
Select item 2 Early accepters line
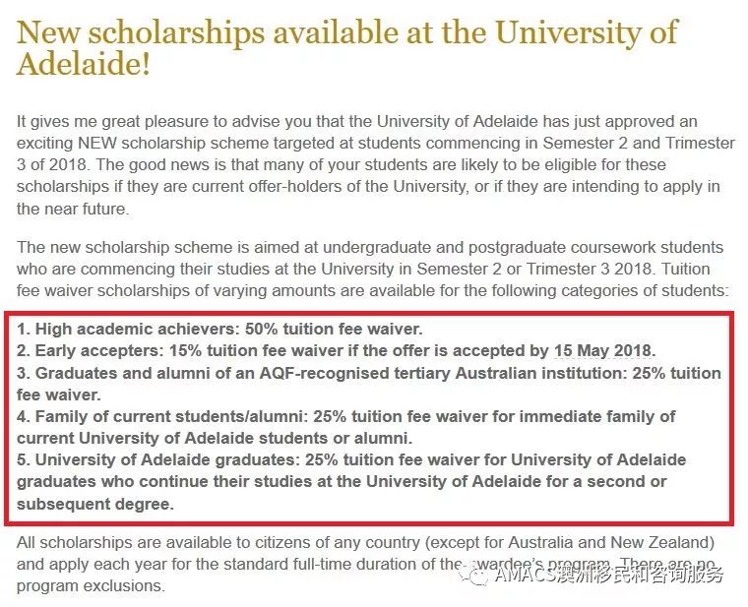click(x=337, y=350)
